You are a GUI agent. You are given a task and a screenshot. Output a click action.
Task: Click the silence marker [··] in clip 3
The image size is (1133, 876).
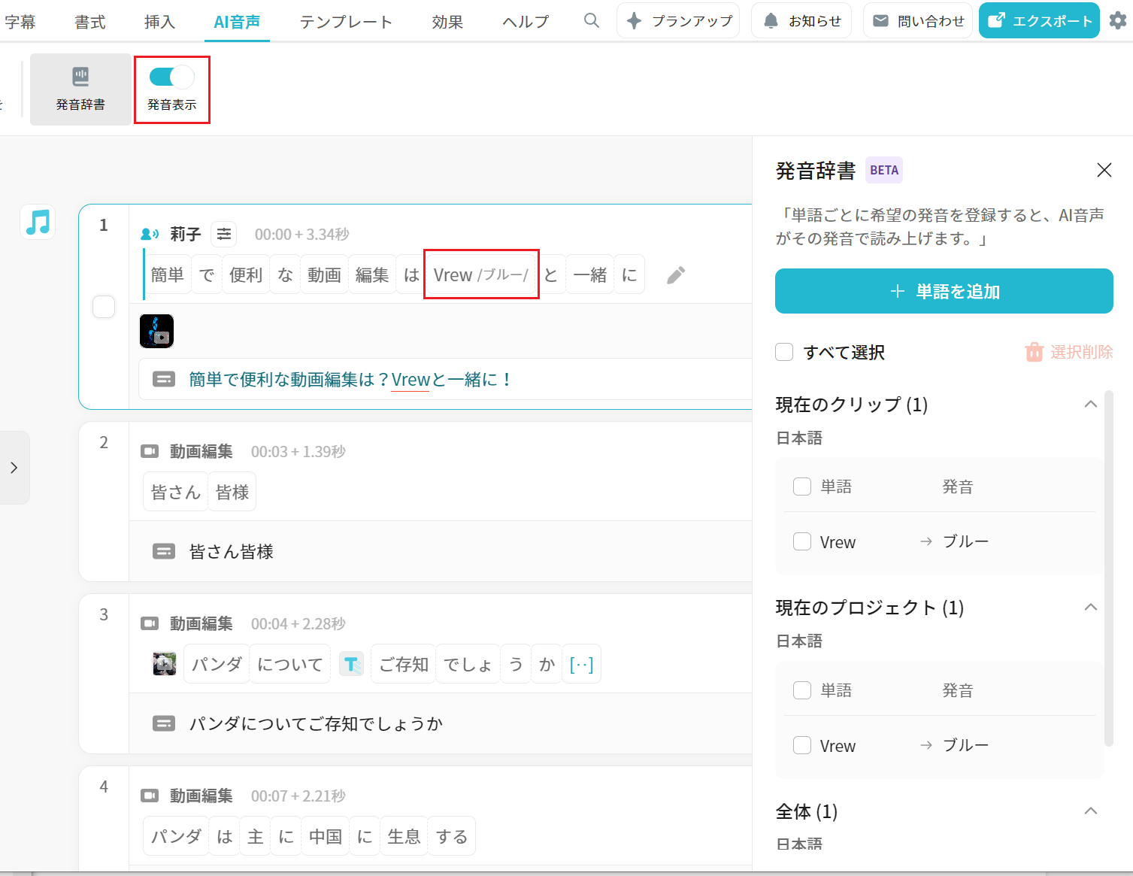tap(581, 664)
